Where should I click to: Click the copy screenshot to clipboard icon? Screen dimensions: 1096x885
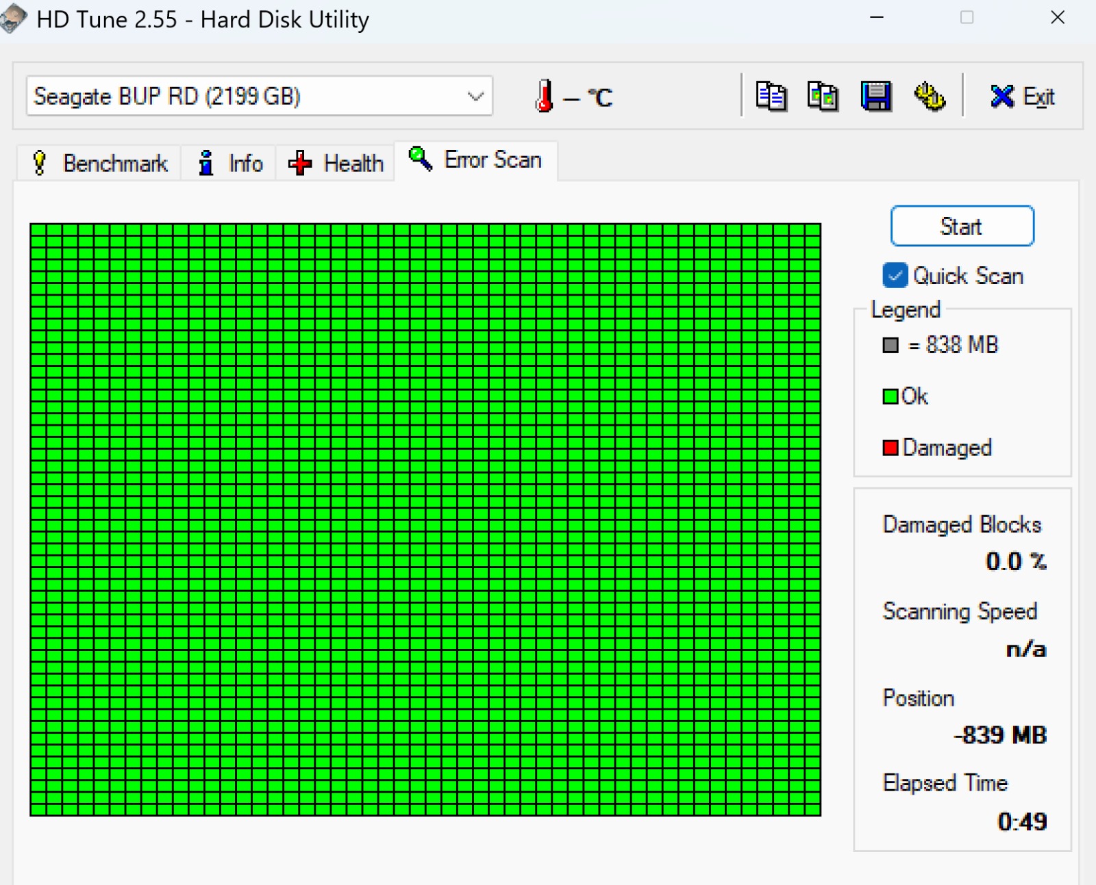823,96
